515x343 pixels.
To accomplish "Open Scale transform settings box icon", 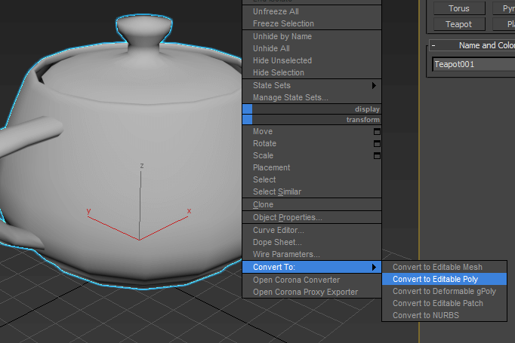I will pos(377,156).
